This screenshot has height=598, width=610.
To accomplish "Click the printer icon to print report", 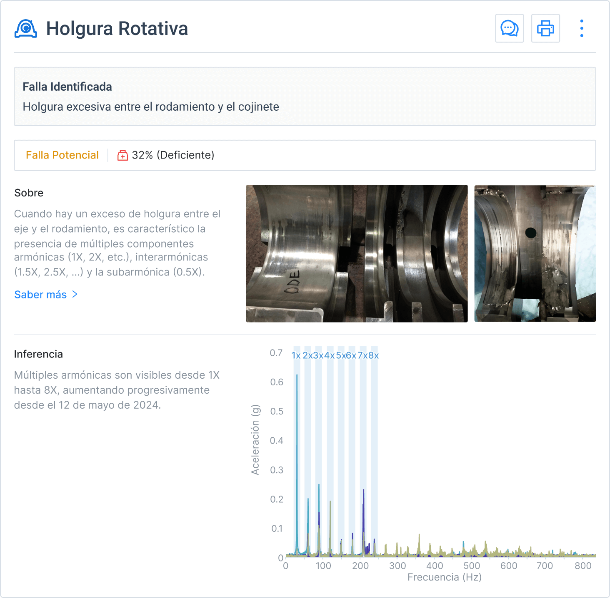I will pyautogui.click(x=545, y=28).
